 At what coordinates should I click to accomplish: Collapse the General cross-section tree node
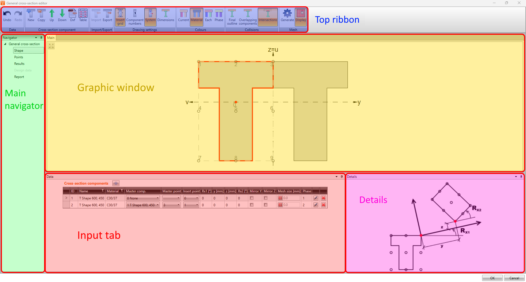pos(5,44)
